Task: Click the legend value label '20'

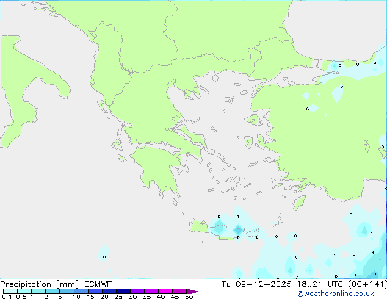Action: [x=104, y=297]
